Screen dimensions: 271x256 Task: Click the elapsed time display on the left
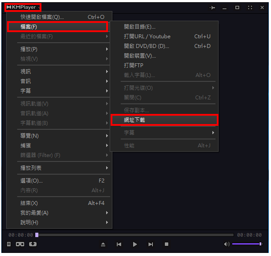[21, 235]
